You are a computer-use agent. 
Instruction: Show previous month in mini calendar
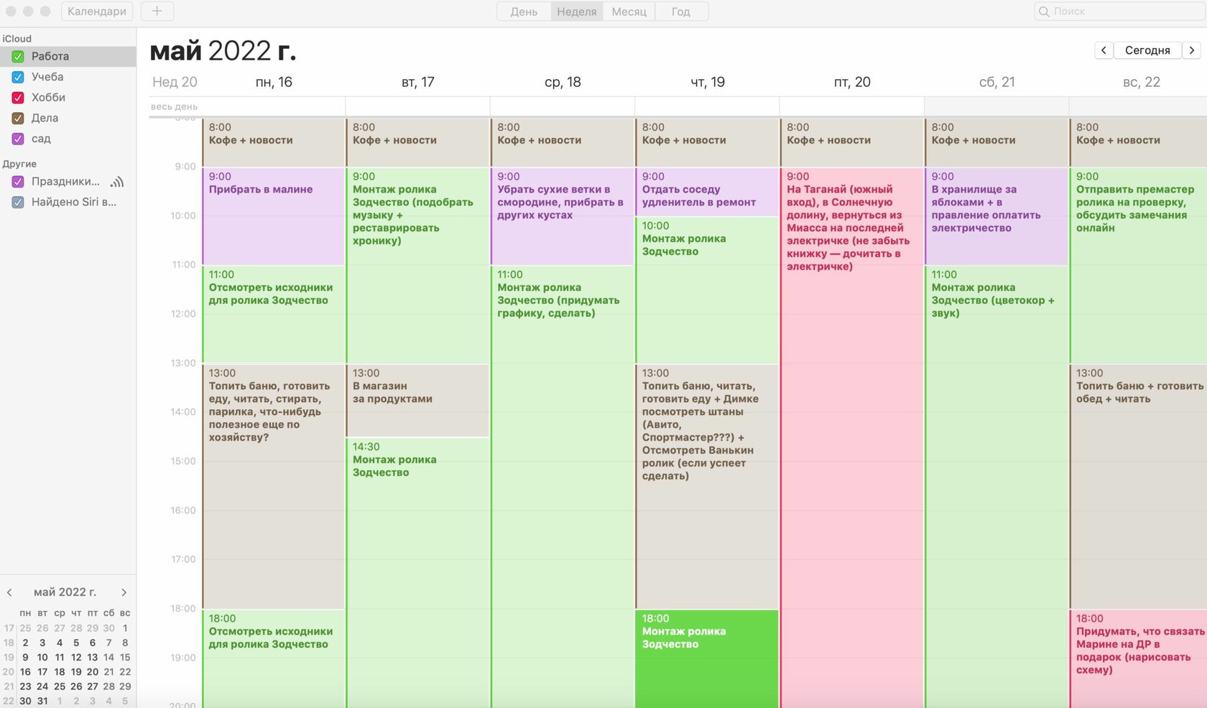coord(9,592)
